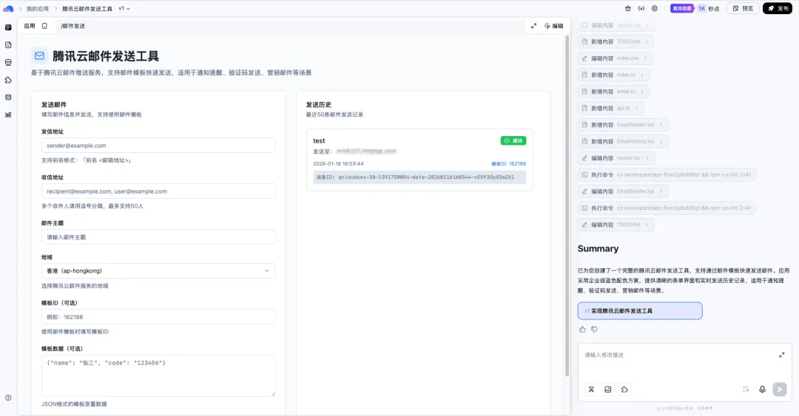Viewport: 799px width, 416px height.
Task: Click the 模板ID: 162186 link in history
Action: 508,164
